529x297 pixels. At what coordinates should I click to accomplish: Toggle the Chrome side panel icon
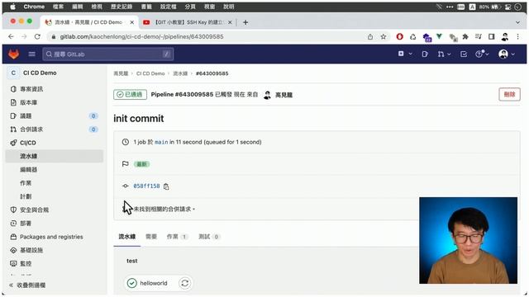pos(491,36)
